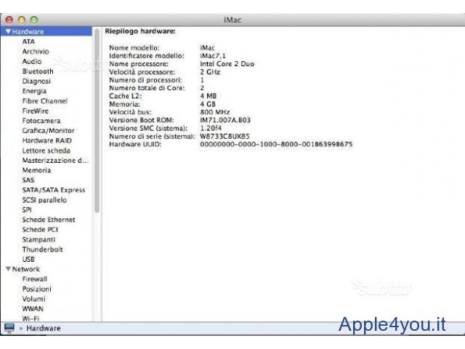
Task: Open the Fotocamera entry
Action: click(x=41, y=121)
